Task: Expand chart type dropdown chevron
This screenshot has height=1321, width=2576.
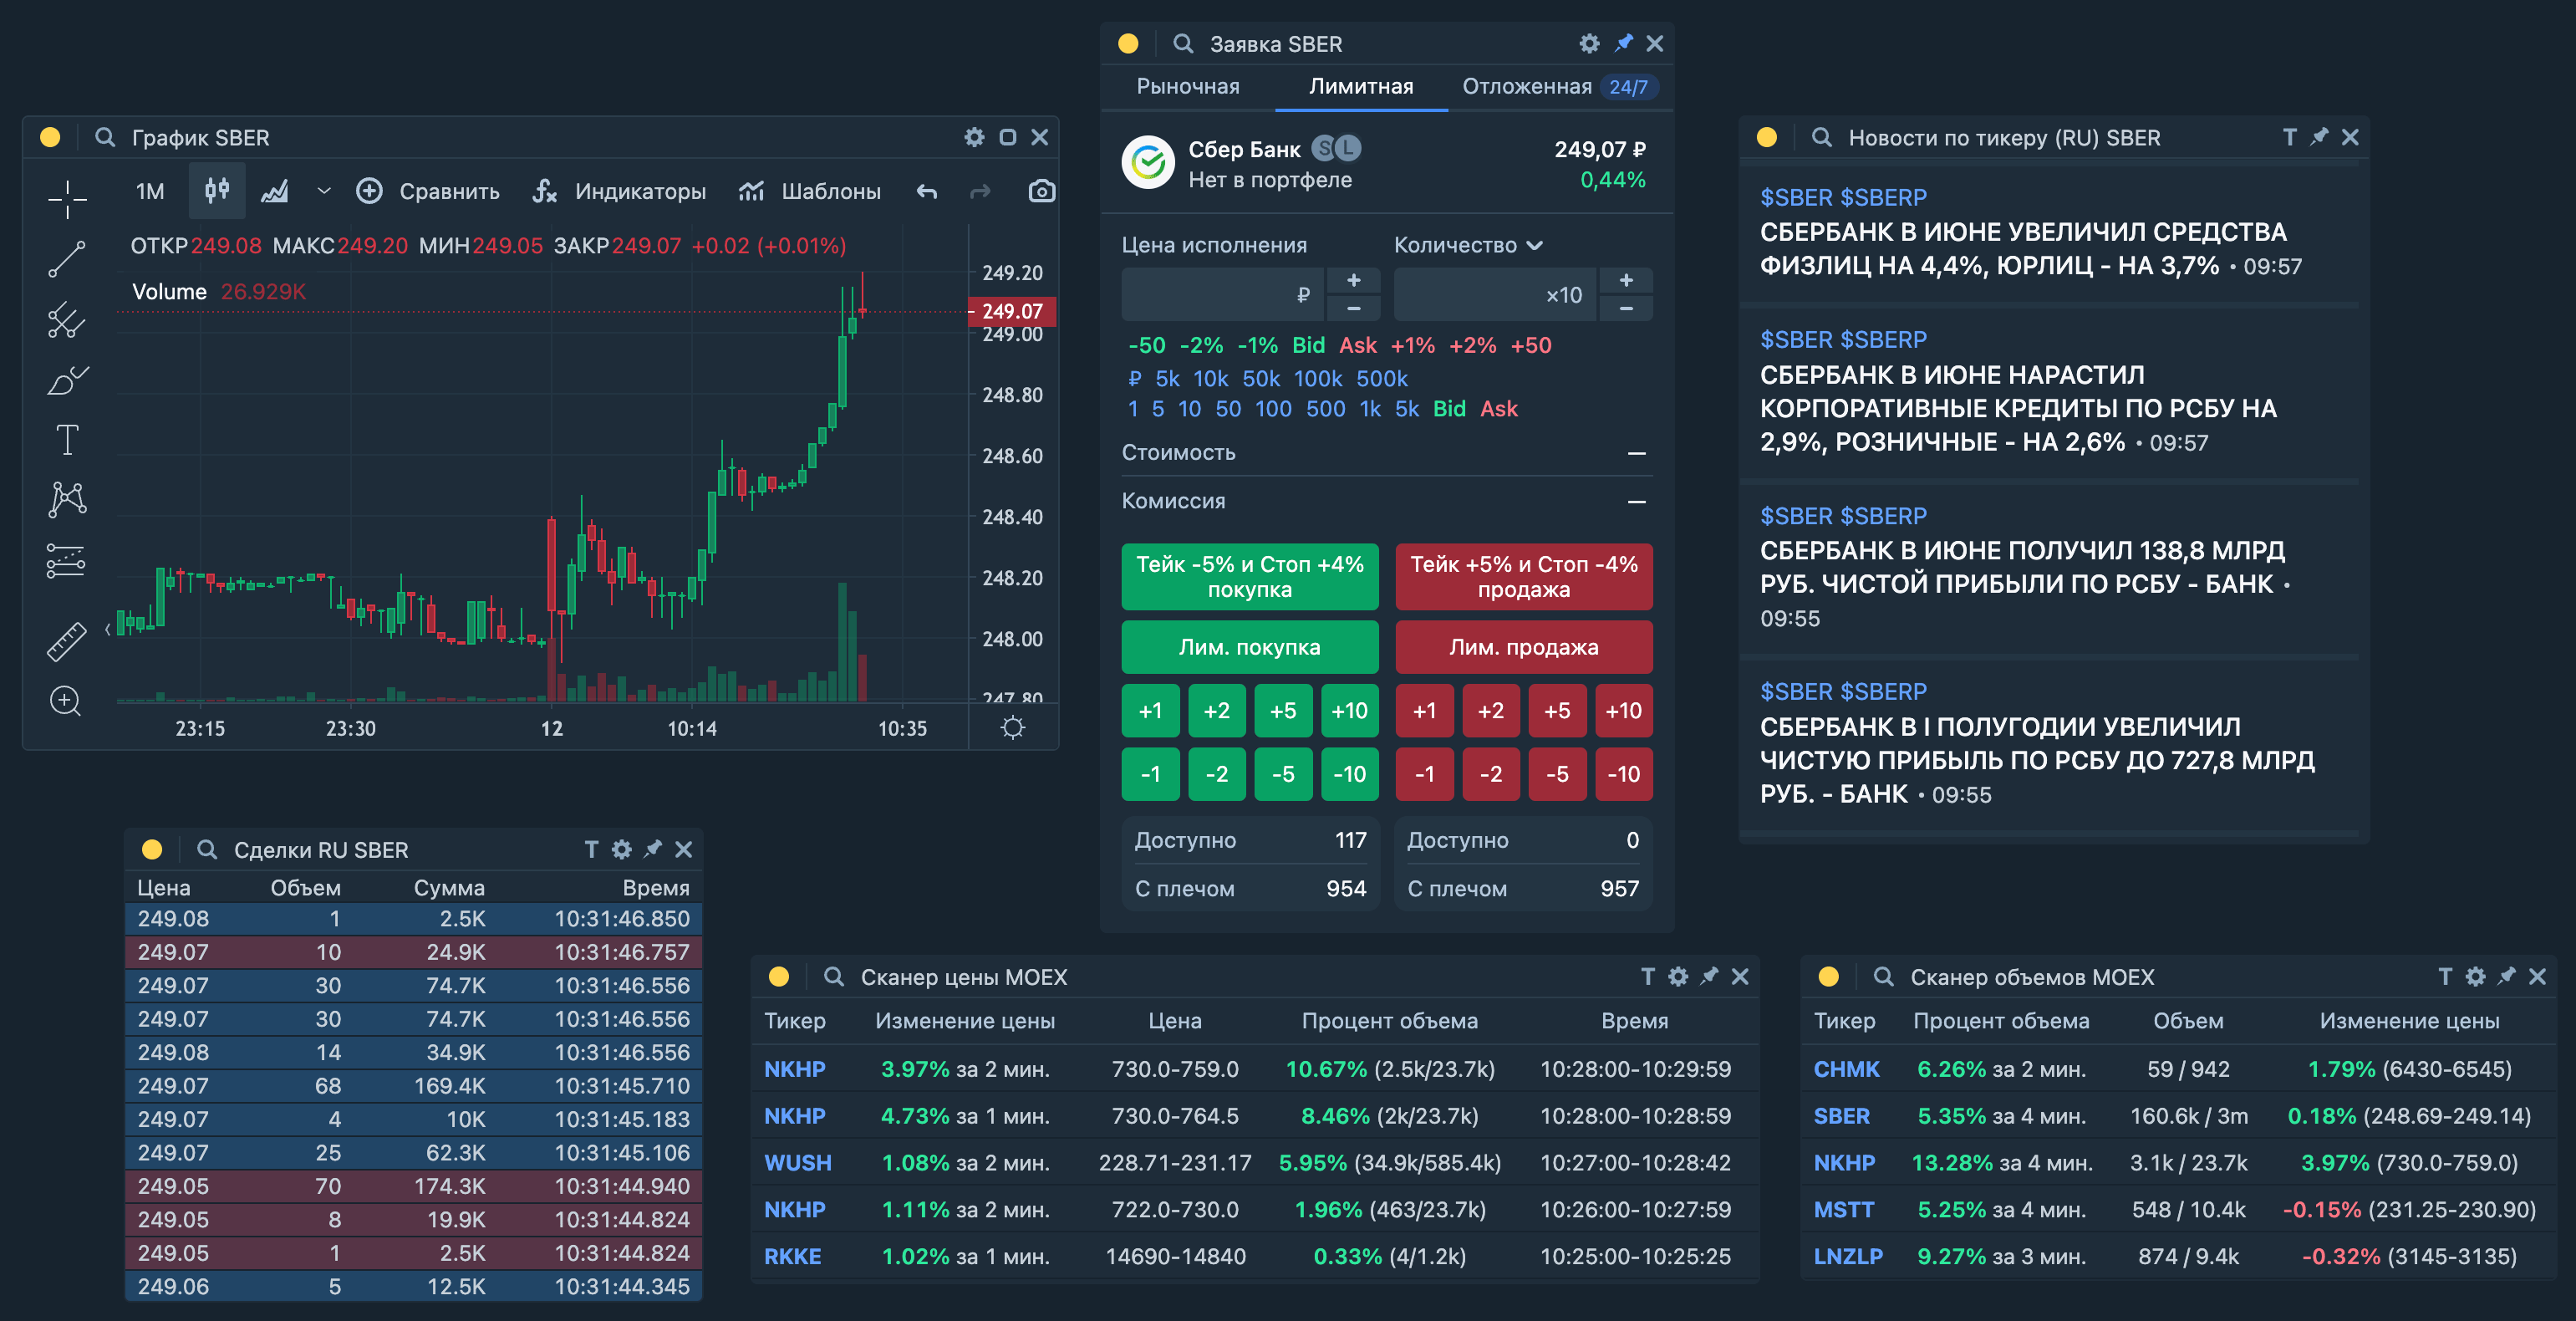Action: pos(323,191)
